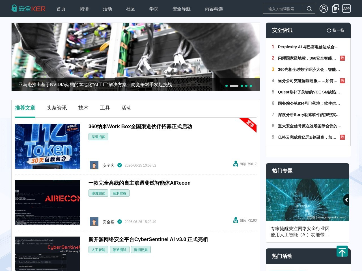Click the 安全KER site logo
The height and width of the screenshot is (271, 362).
28,8
